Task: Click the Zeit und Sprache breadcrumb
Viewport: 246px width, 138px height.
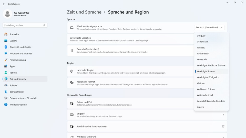Action: point(84,12)
